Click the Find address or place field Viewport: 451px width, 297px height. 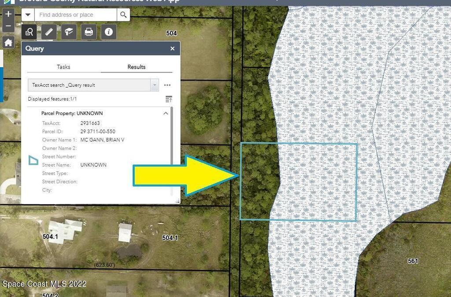coord(75,15)
